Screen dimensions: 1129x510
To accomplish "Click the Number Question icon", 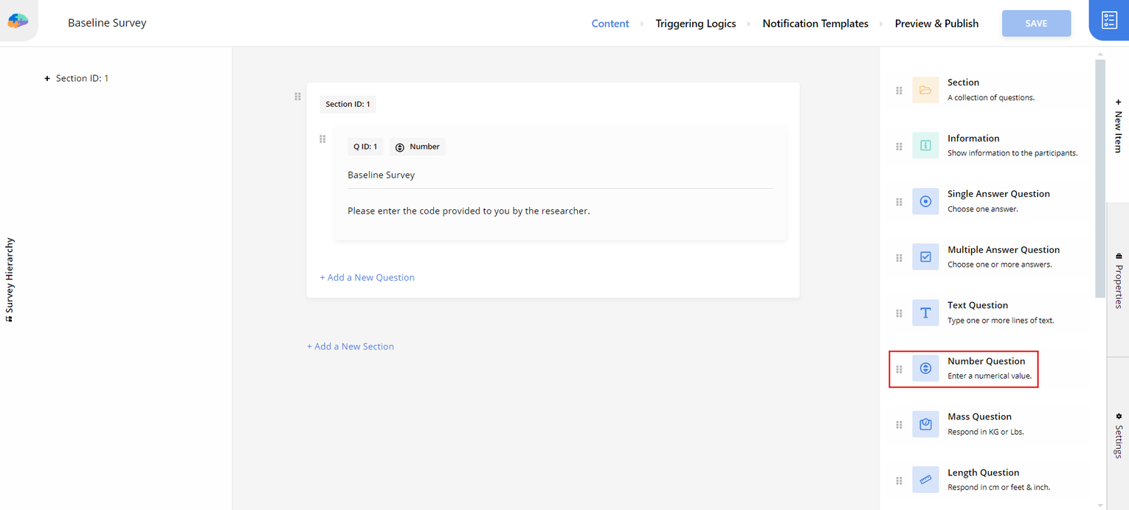I will tap(925, 368).
